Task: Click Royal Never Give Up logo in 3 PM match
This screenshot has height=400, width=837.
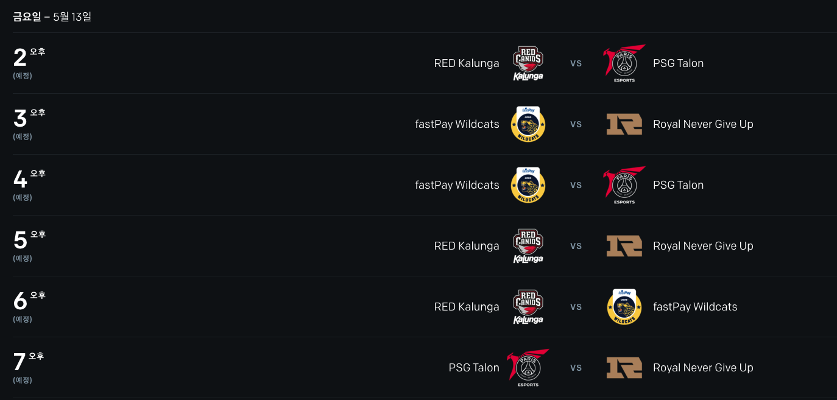Action: [624, 124]
